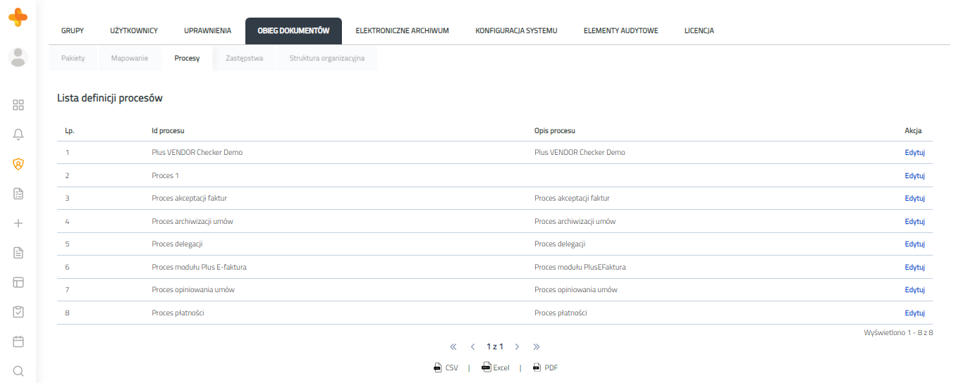Click the Id procesu column header
The height and width of the screenshot is (383, 956).
point(168,131)
